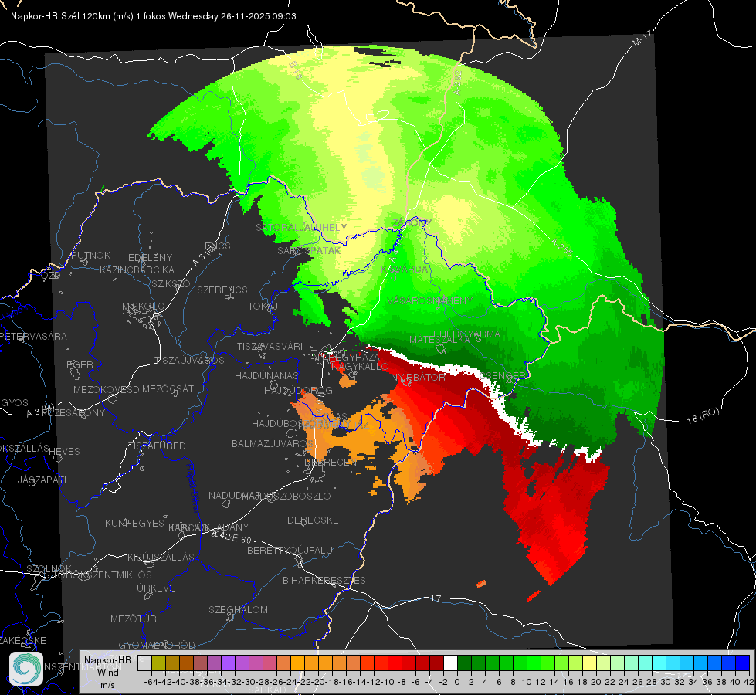Select the KISVÁRDA label

(x=405, y=269)
